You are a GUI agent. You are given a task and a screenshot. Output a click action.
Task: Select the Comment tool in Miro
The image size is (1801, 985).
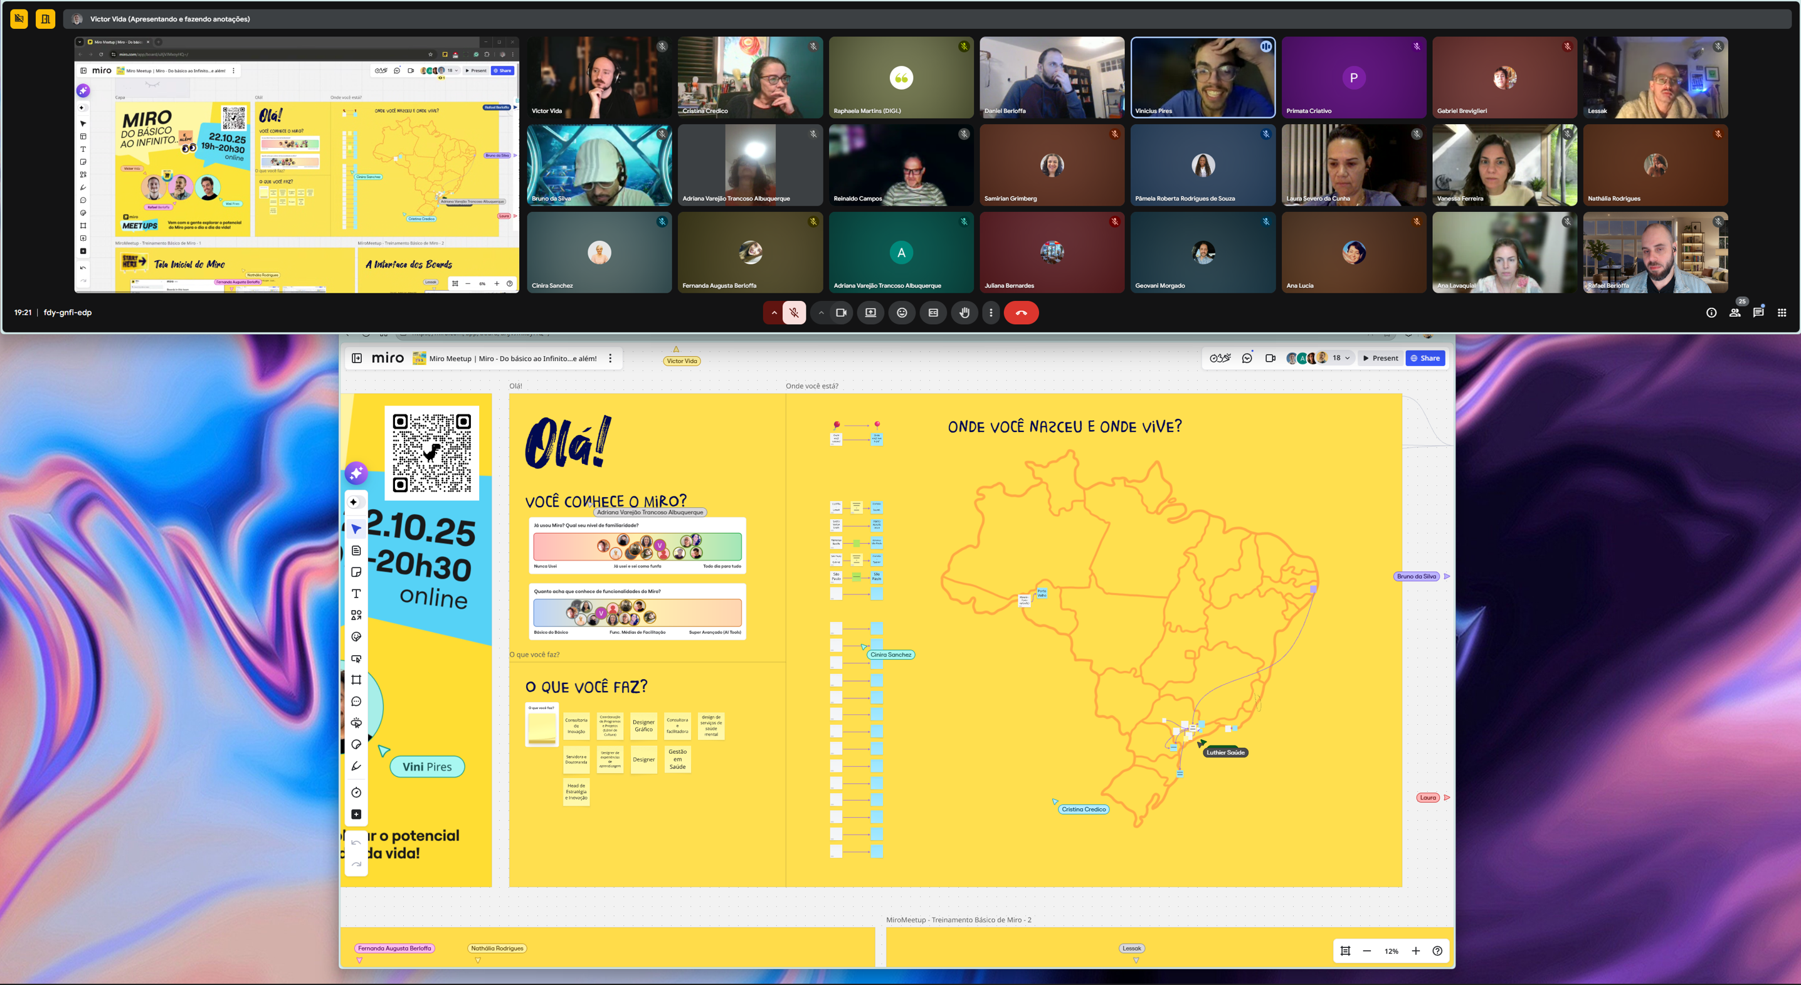[356, 701]
